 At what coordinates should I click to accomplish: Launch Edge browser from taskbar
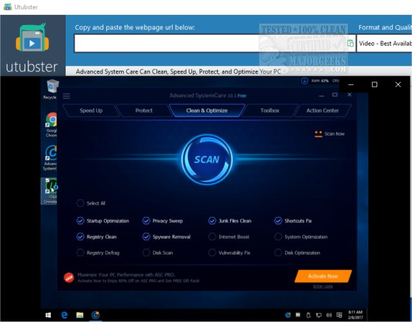[64, 315]
